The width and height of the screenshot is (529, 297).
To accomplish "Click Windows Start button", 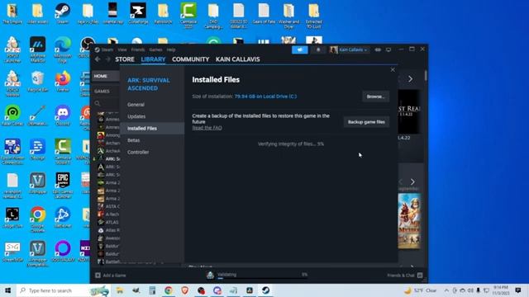I will pyautogui.click(x=8, y=290).
